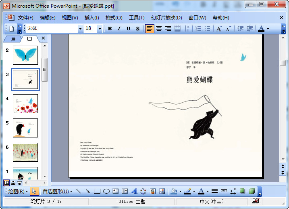
Task: Expand standard toolbar options next to New
Action: (x=19, y=29)
